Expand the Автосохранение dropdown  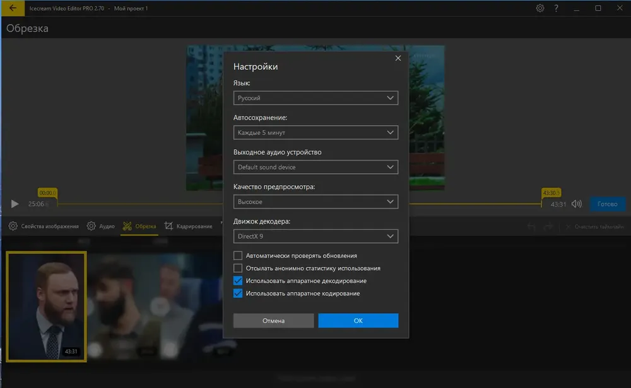315,132
